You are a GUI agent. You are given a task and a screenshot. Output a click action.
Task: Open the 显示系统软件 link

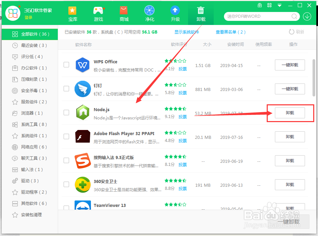pos(187,32)
